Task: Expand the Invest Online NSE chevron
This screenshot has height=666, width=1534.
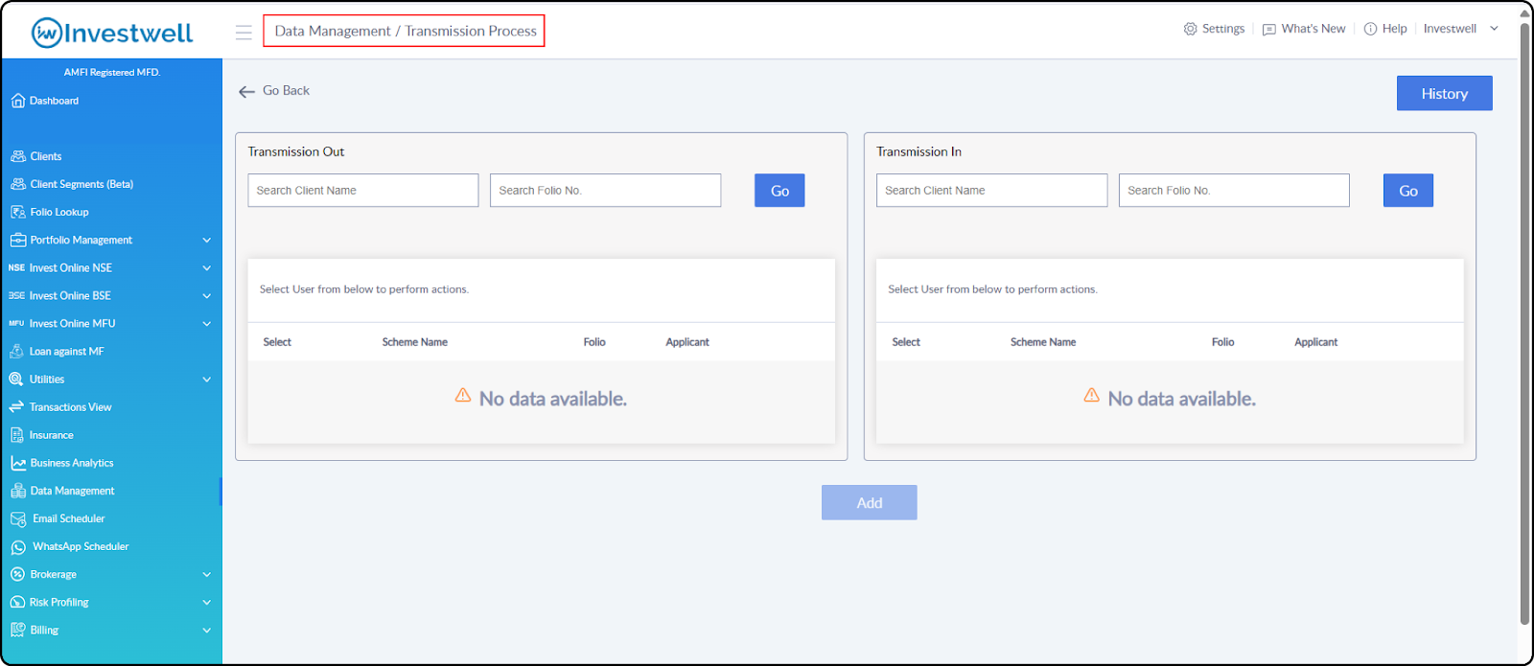Action: (x=206, y=268)
